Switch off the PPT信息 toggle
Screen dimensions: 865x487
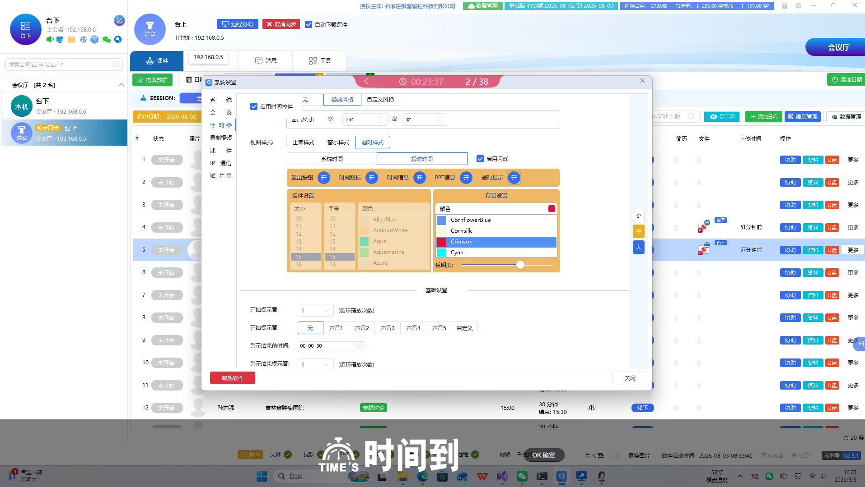click(x=466, y=178)
